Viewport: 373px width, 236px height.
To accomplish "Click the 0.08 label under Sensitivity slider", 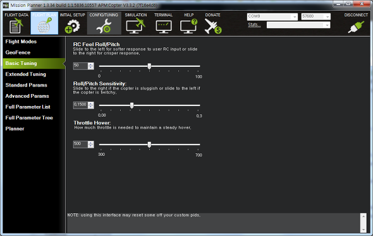I will pos(102,115).
